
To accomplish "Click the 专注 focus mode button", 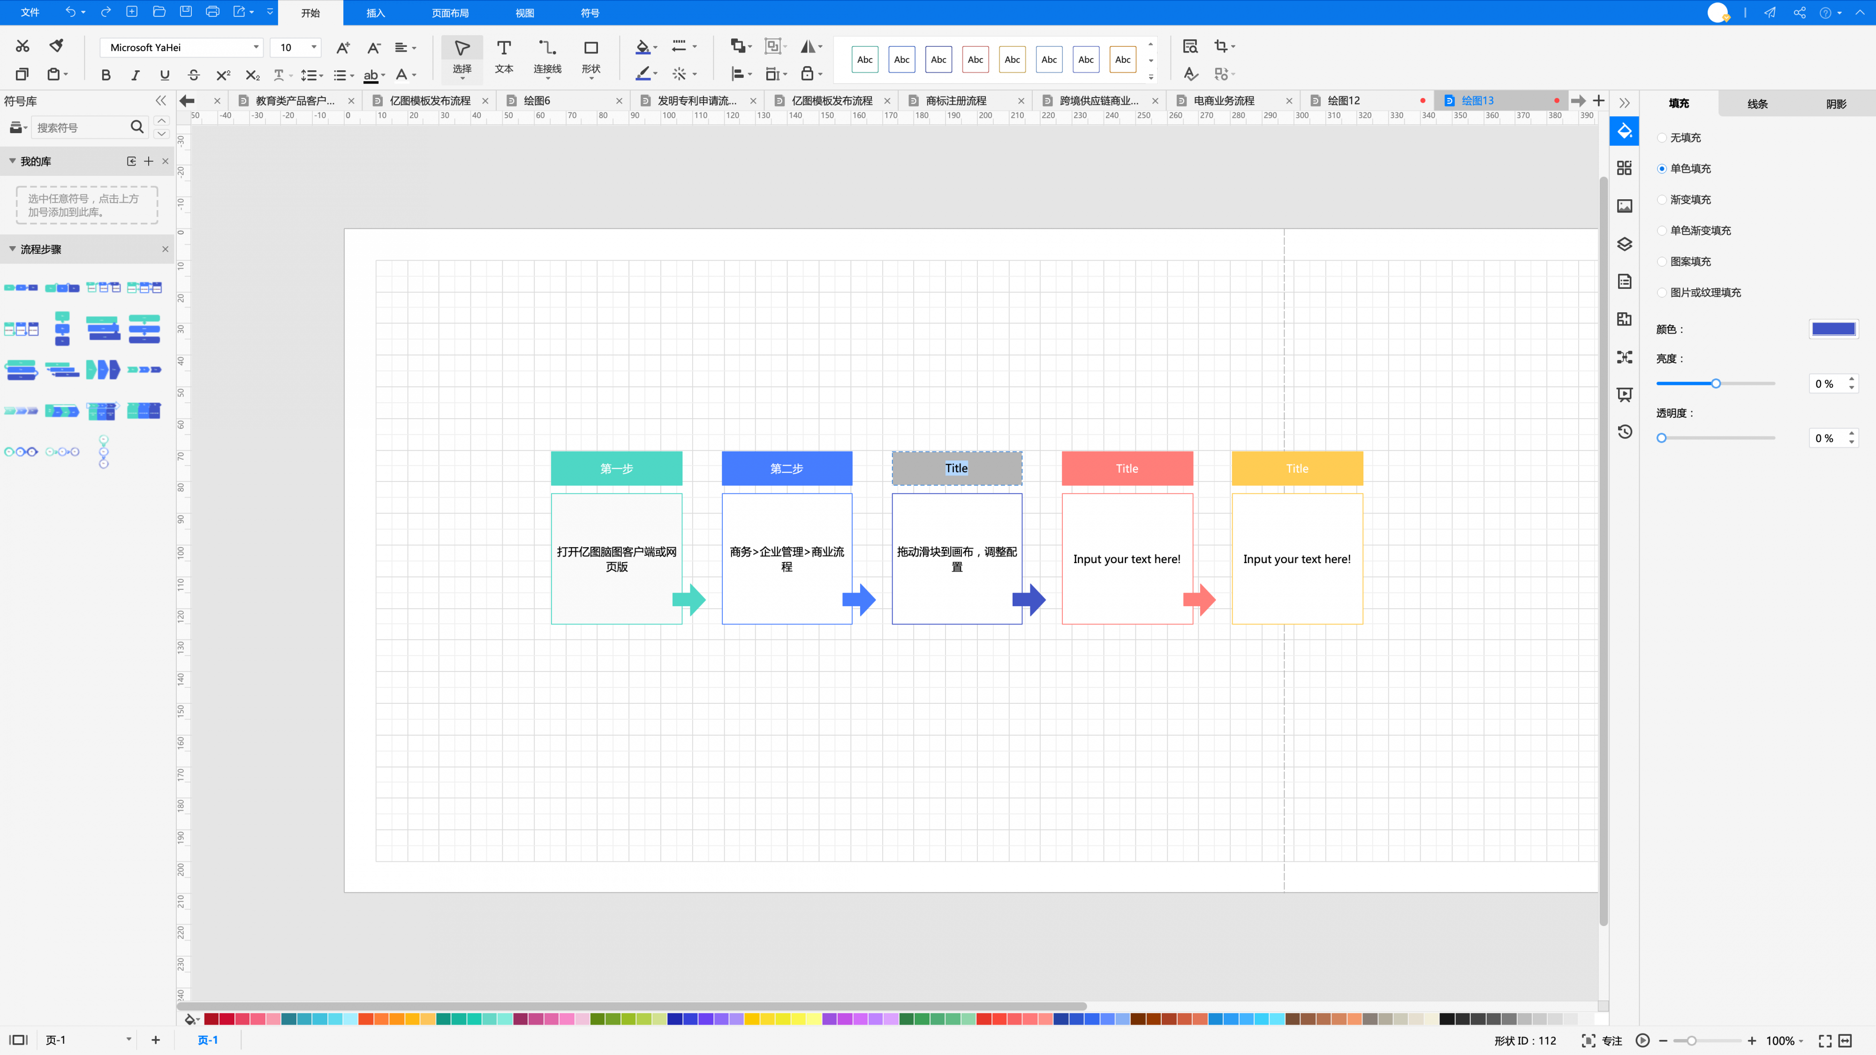I will tap(1602, 1040).
